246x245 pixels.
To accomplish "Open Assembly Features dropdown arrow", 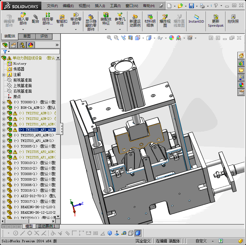I will coord(106,29).
